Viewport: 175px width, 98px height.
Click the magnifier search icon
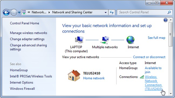point(169,12)
